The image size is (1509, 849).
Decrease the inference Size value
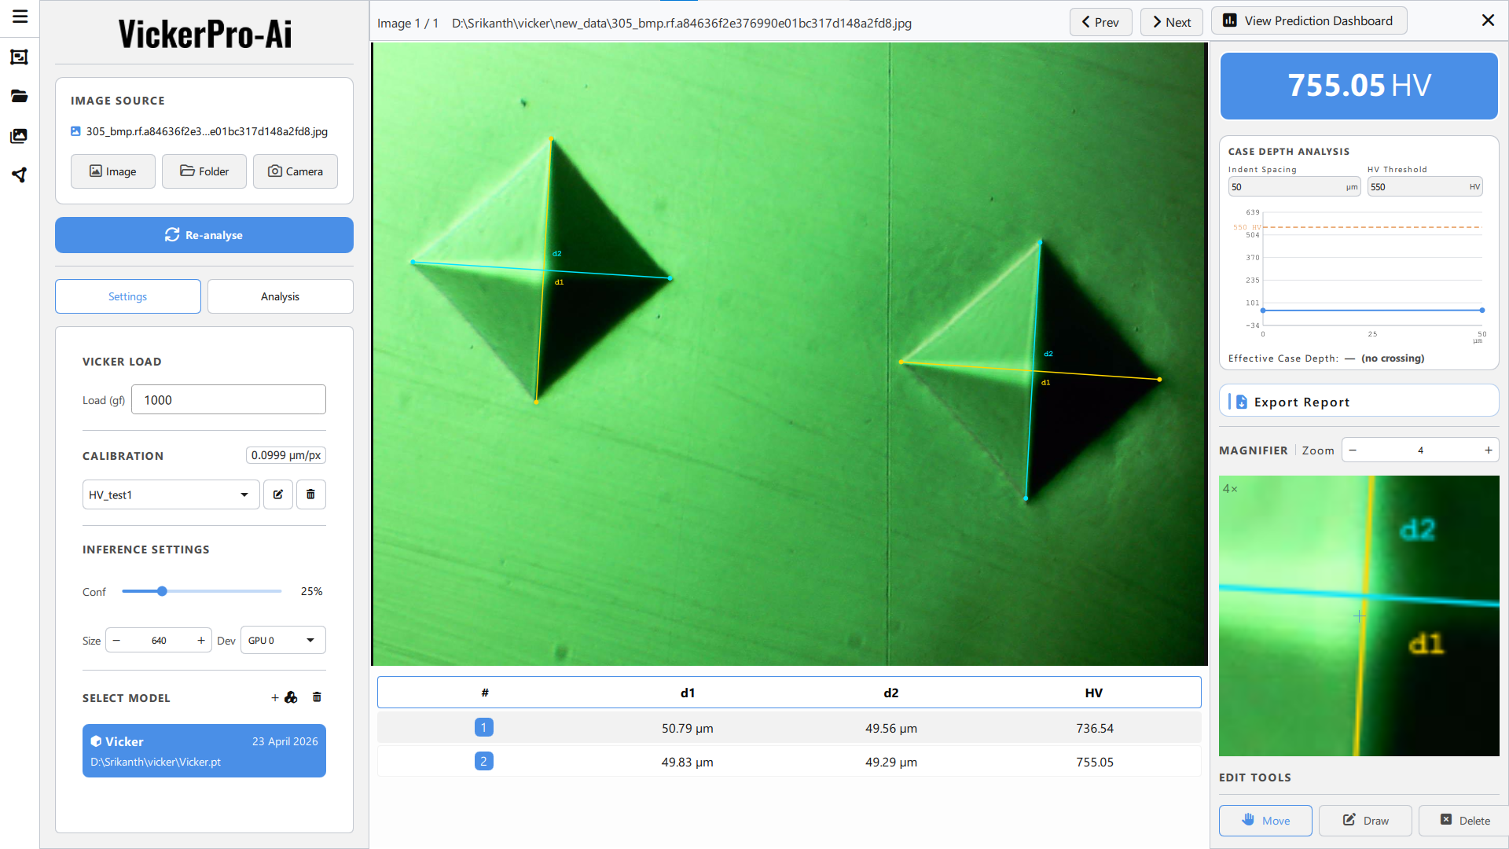(x=116, y=641)
